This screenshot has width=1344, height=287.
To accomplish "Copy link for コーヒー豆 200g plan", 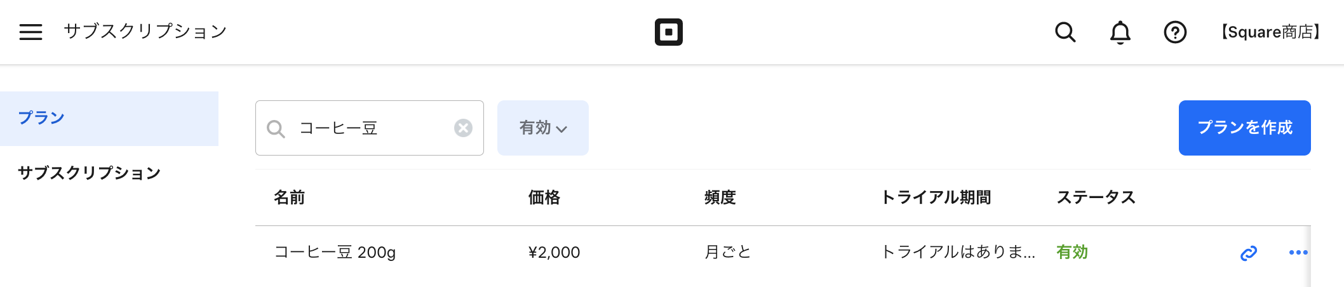I will point(1249,253).
